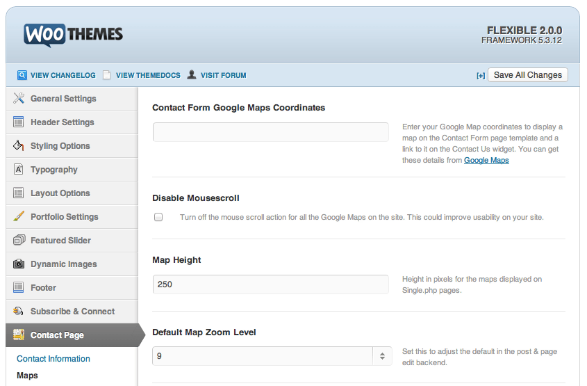This screenshot has height=386, width=587.
Task: Open the Default Map Zoom Level dropdown
Action: tap(272, 356)
